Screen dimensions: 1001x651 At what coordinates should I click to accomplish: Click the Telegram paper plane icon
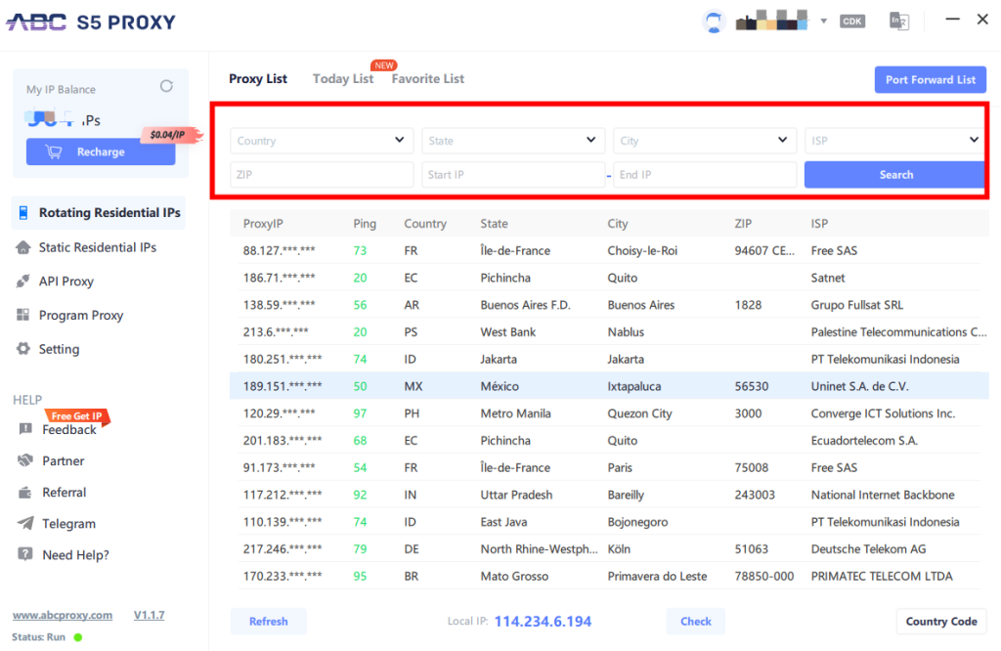(x=25, y=523)
